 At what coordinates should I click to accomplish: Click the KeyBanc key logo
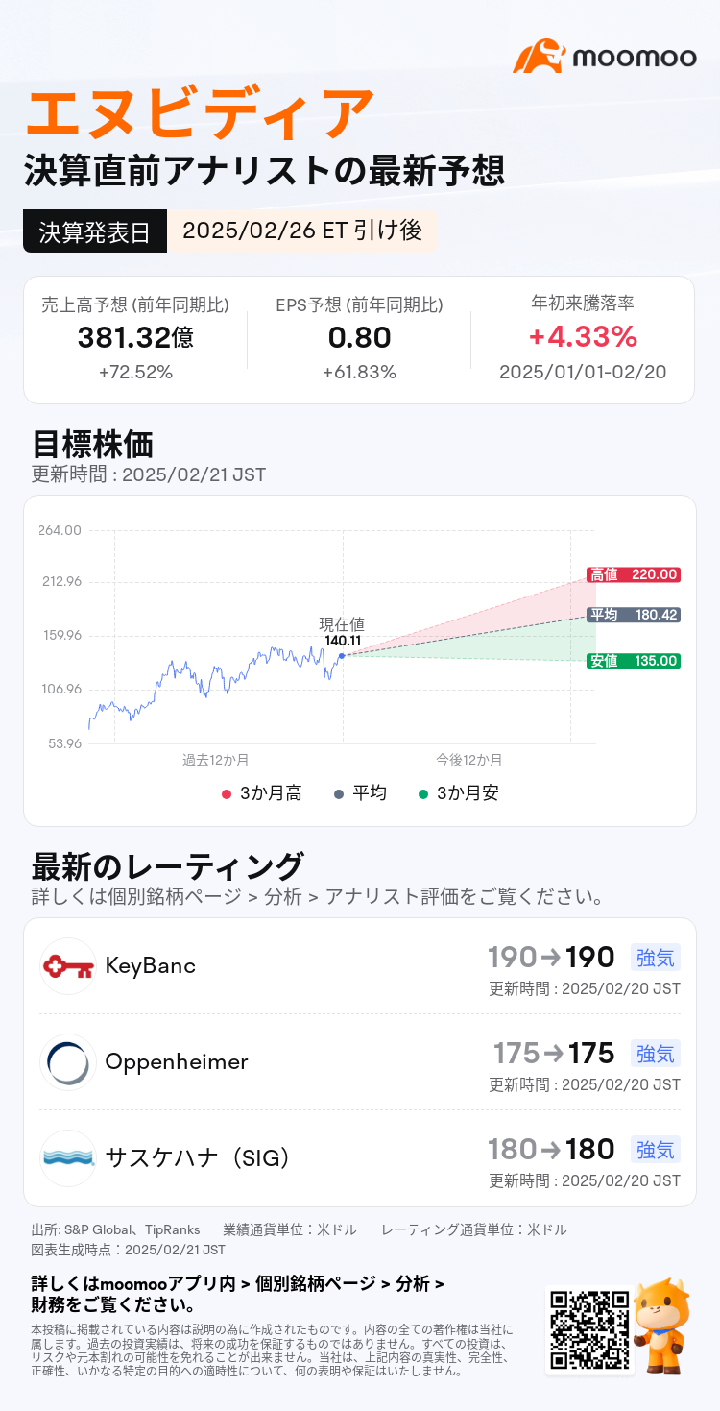68,966
